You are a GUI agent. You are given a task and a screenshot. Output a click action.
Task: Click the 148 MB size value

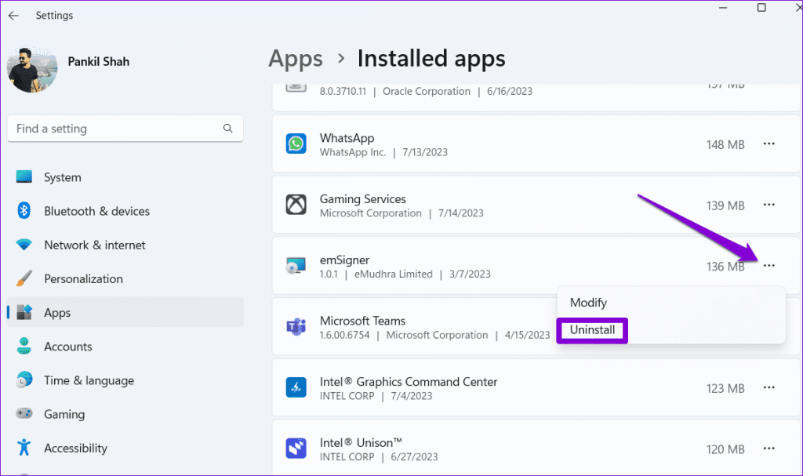(725, 144)
